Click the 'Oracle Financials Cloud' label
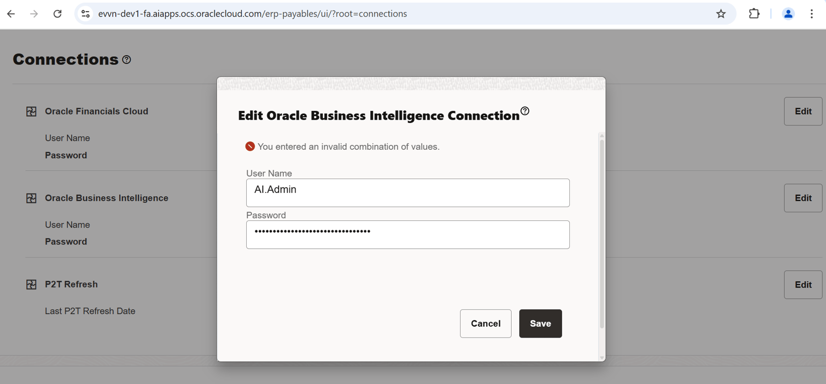 pyautogui.click(x=97, y=111)
